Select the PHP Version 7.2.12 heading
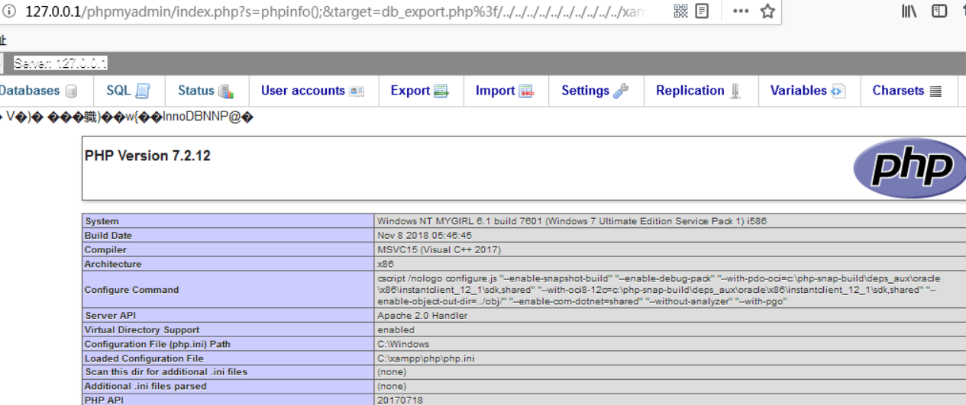966x405 pixels. (x=147, y=156)
